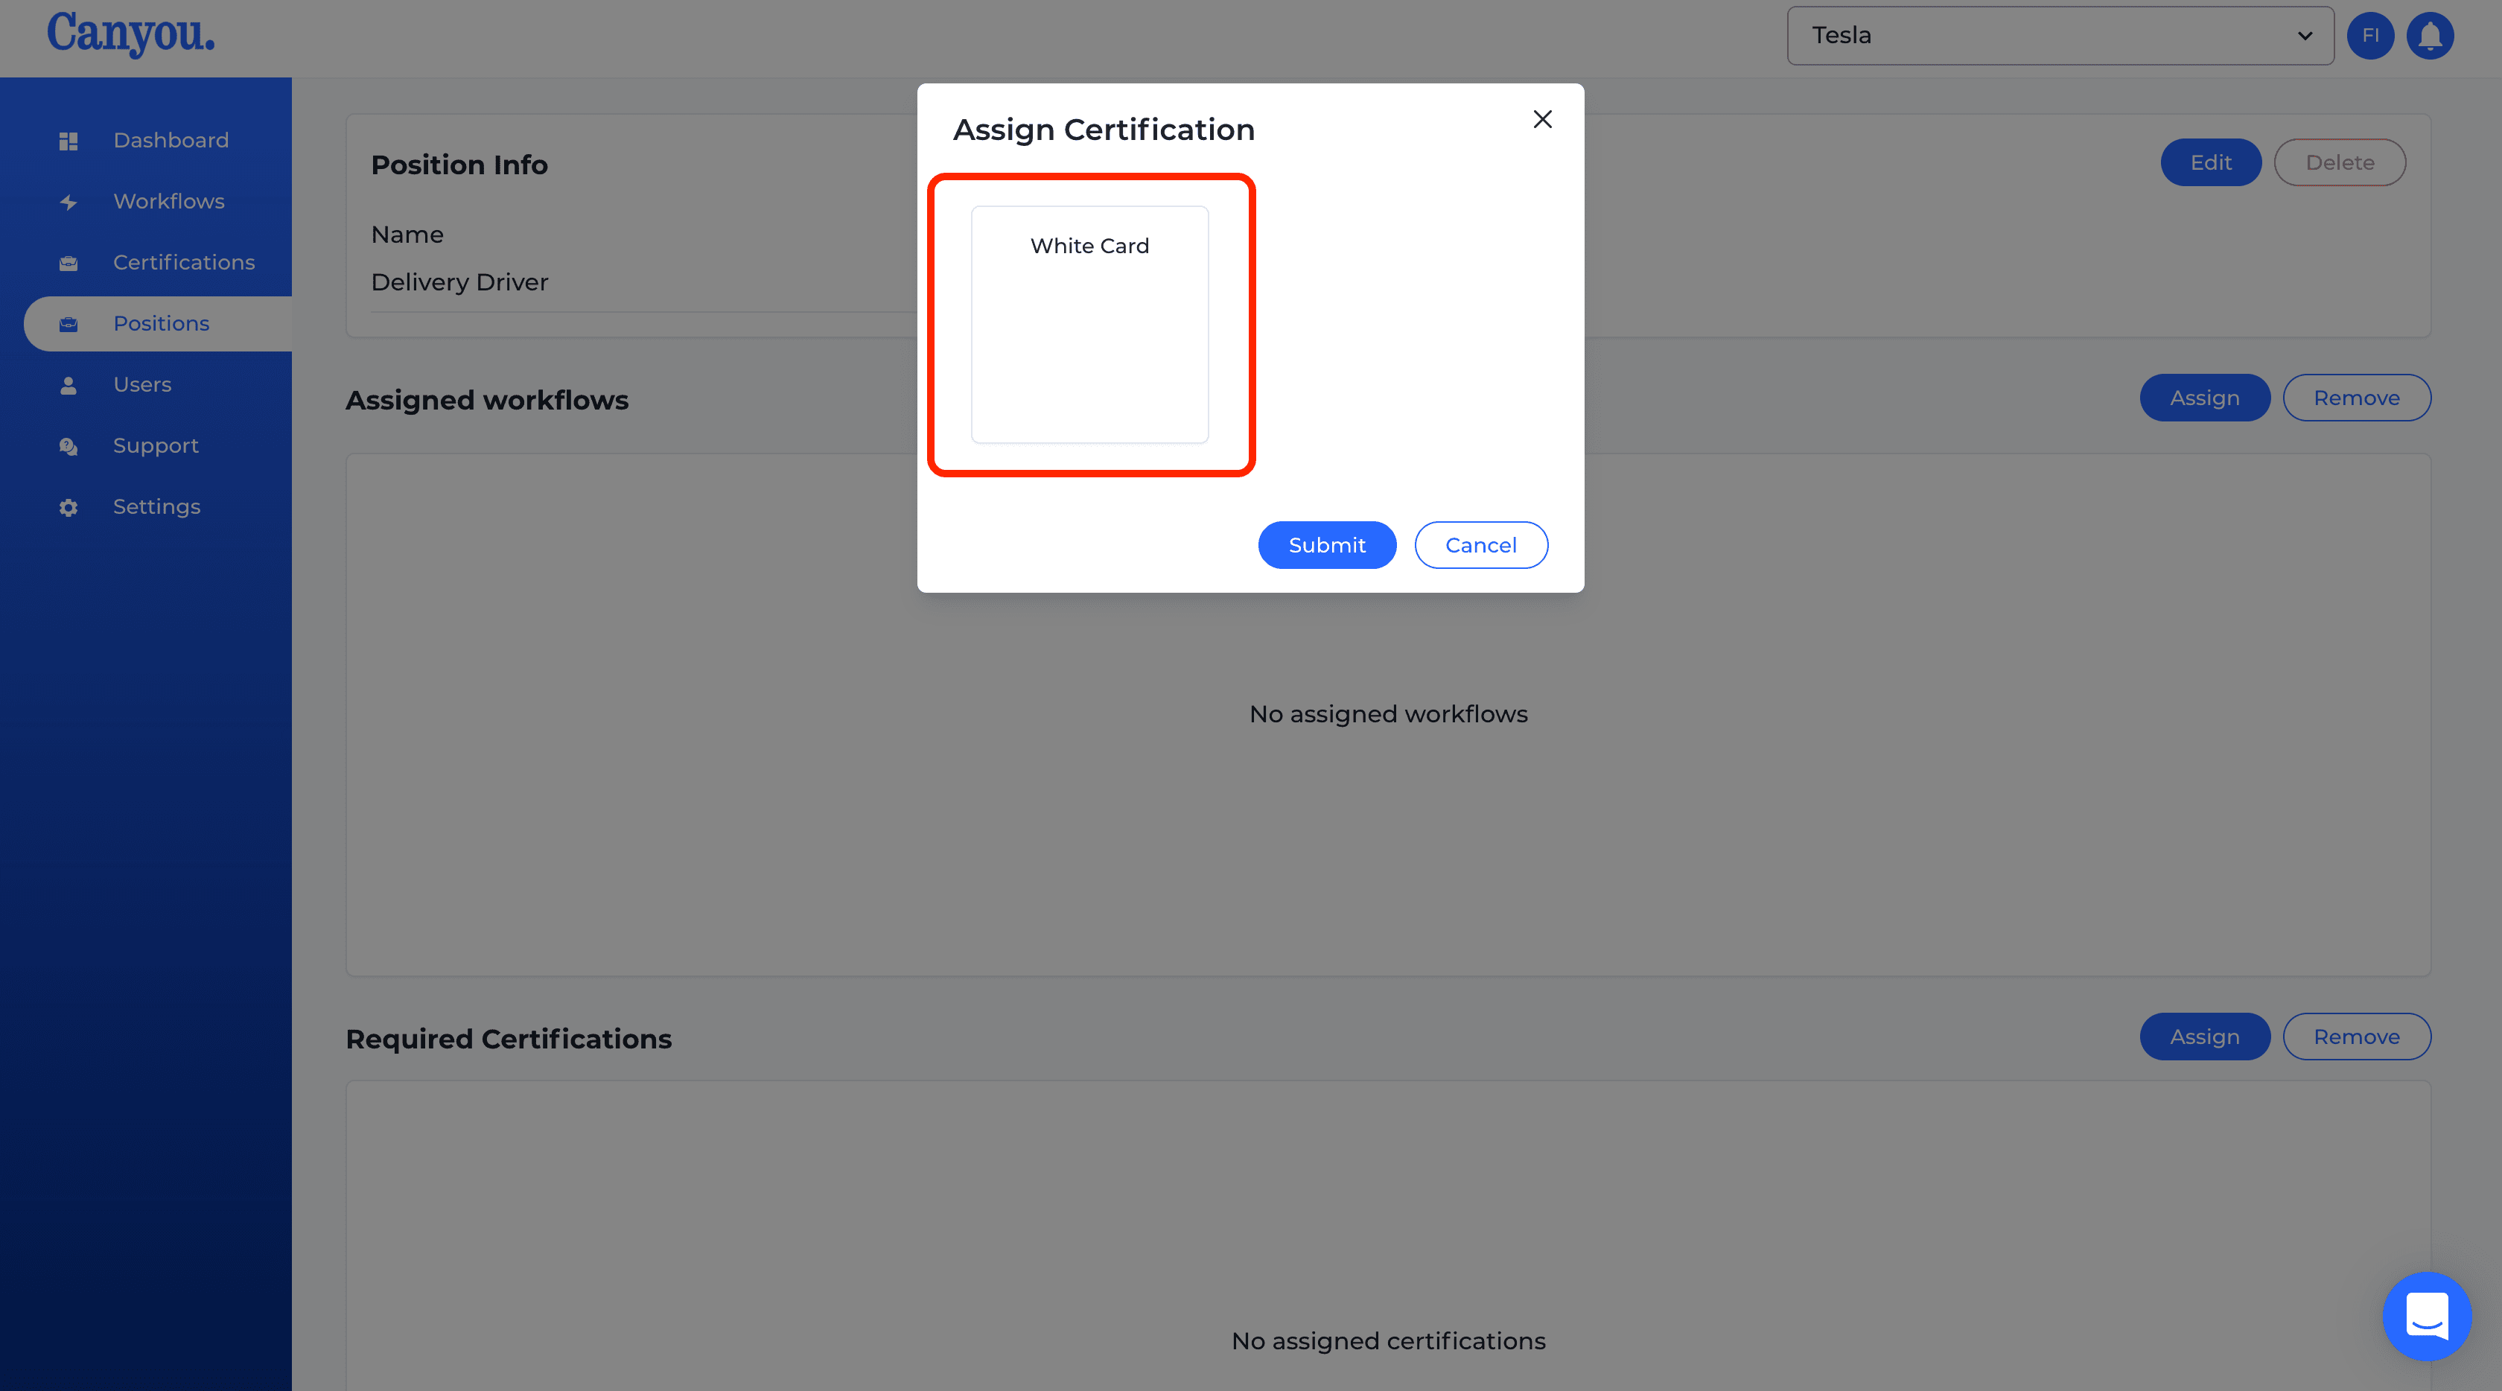This screenshot has width=2502, height=1391.
Task: Click Assign button for Assigned Workflows
Action: (2204, 398)
